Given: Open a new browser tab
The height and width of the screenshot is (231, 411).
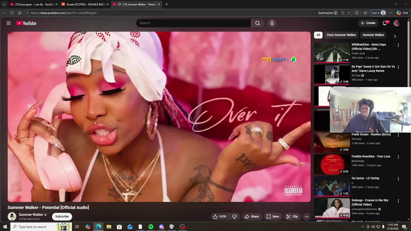Looking at the screenshot, I should 166,4.
